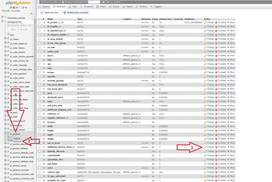The height and width of the screenshot is (182, 272).
Task: Expand the information_scheme database node
Action: click(2, 17)
